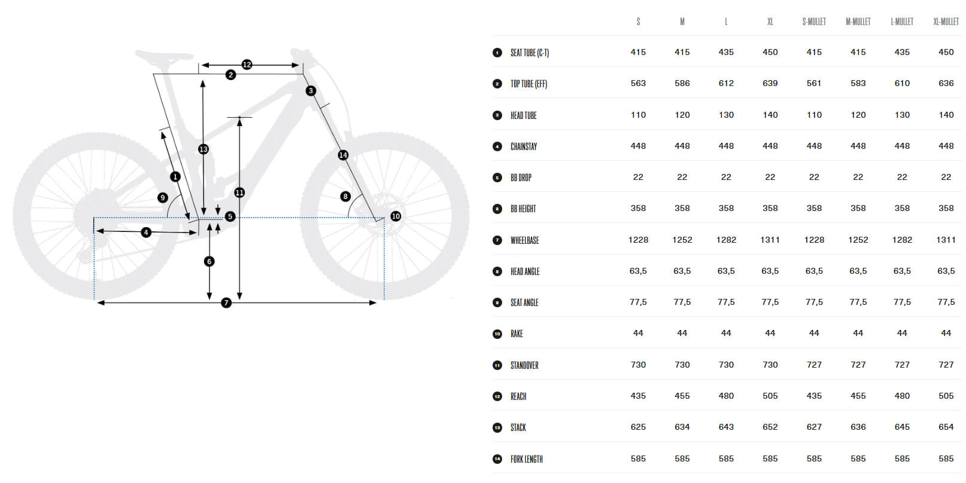
Task: Click the number 14 bullet beside Fork Length
Action: [497, 459]
